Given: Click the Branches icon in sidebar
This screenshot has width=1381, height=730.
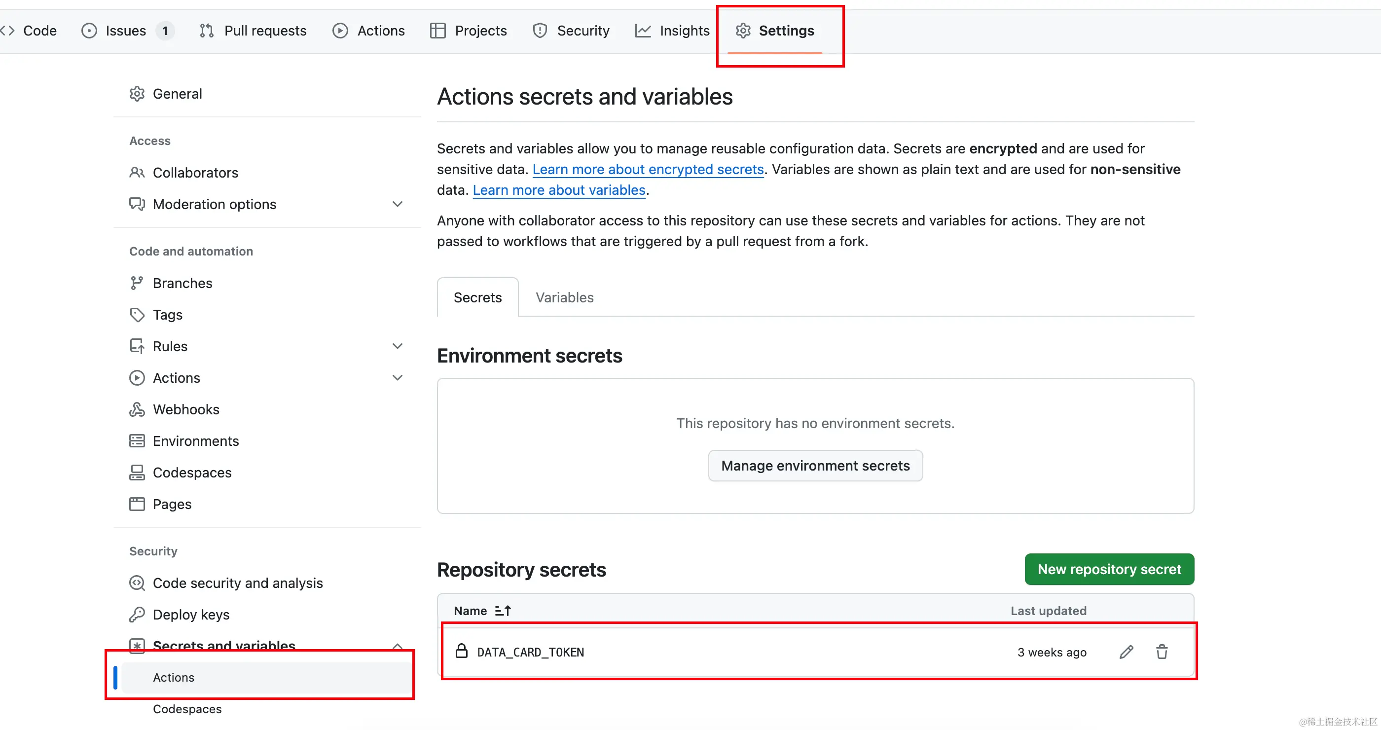Looking at the screenshot, I should click(137, 283).
